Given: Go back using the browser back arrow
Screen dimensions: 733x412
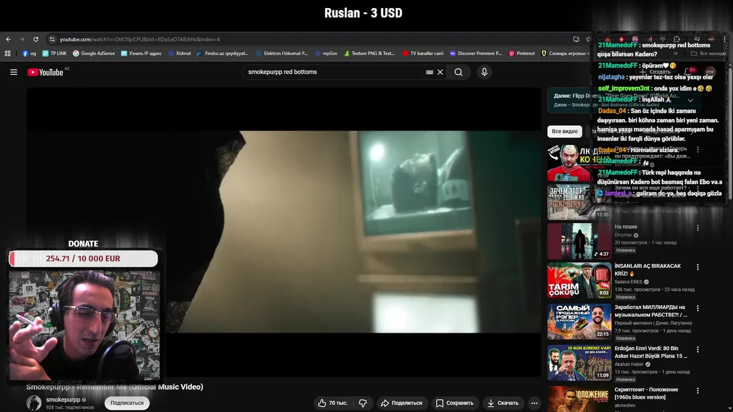Looking at the screenshot, I should tap(8, 39).
